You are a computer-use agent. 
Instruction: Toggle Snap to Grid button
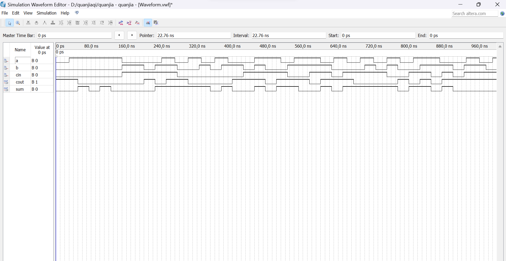156,23
